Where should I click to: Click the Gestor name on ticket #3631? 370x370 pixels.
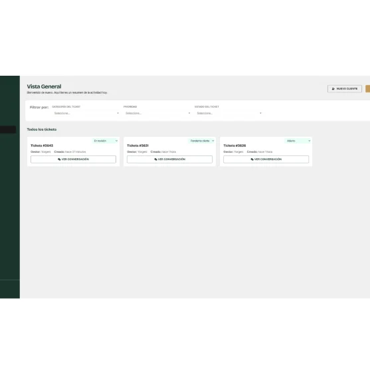(x=142, y=151)
